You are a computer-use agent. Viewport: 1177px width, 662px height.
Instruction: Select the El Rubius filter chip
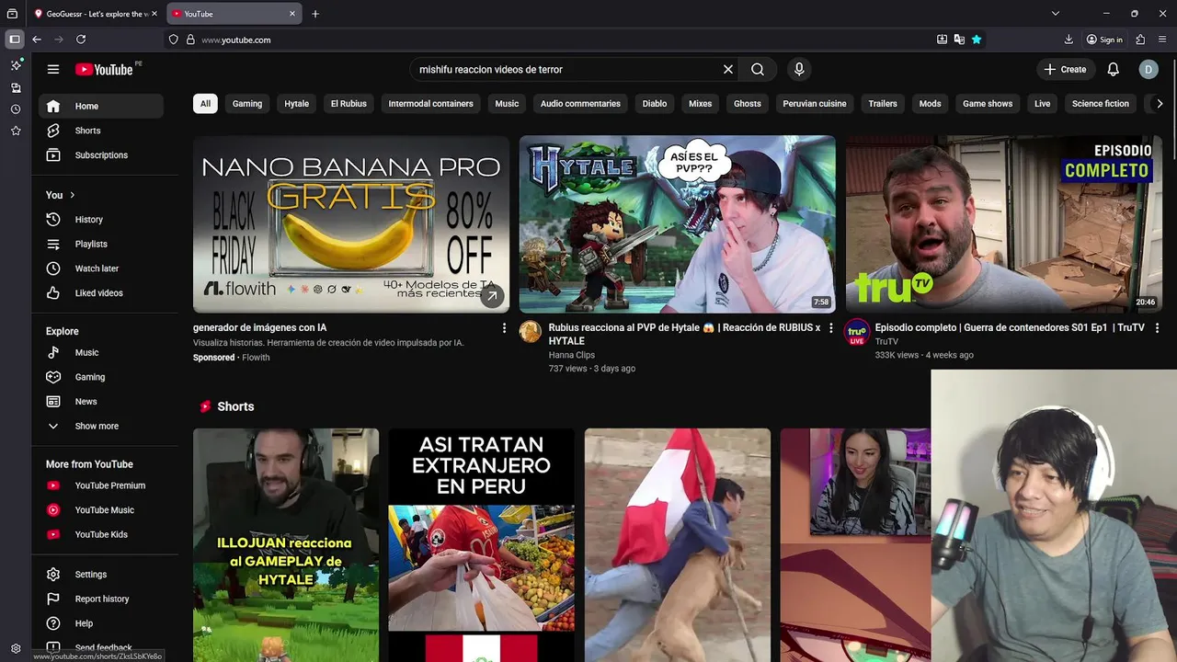click(349, 104)
